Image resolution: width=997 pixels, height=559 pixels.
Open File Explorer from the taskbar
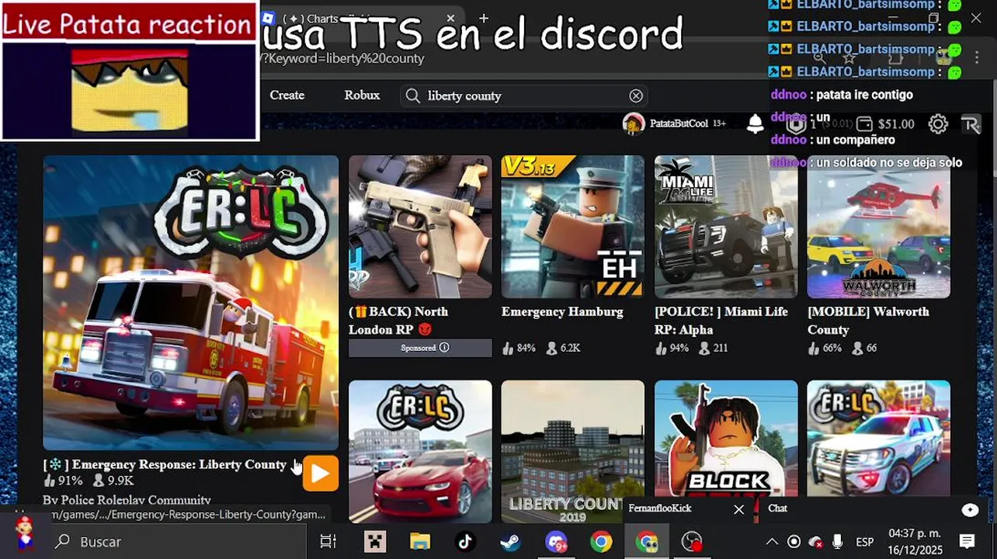420,541
